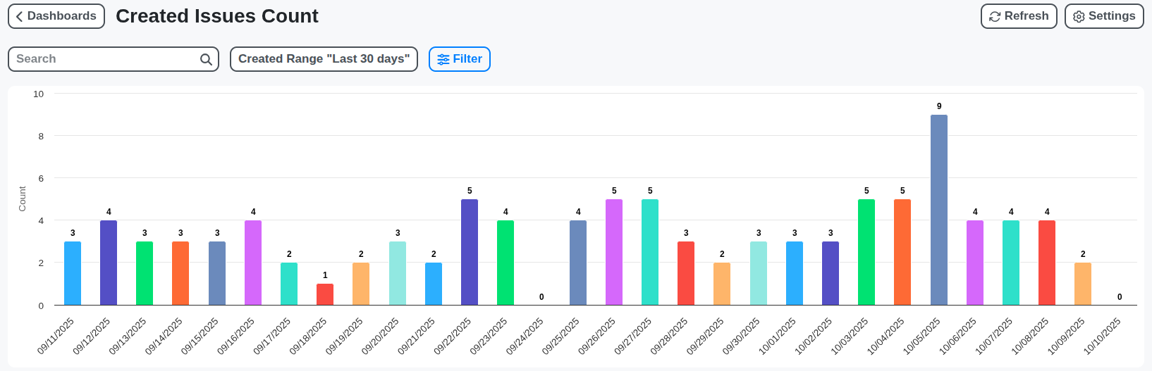Viewport: 1152px width, 371px height.
Task: Click the orange 09/14/2025 bar
Action: click(180, 273)
